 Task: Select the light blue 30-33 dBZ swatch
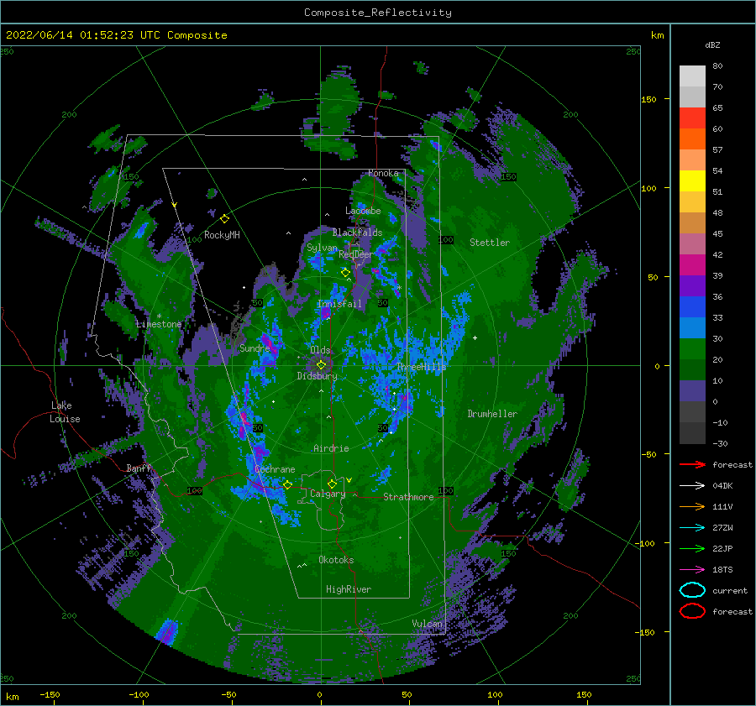pos(692,328)
